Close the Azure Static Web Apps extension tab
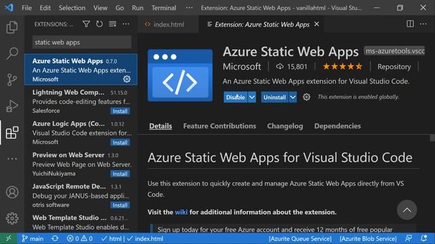The height and width of the screenshot is (244, 435). 317,24
